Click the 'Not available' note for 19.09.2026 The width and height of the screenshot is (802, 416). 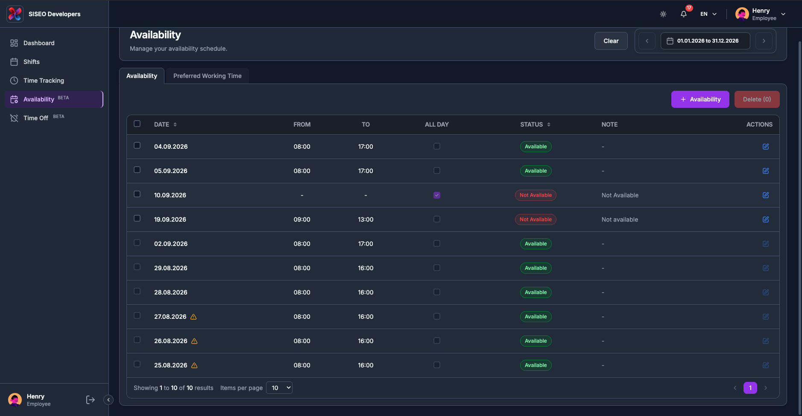(620, 220)
